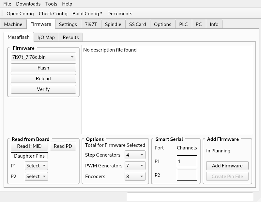Click Check Config in toolbar

[53, 14]
